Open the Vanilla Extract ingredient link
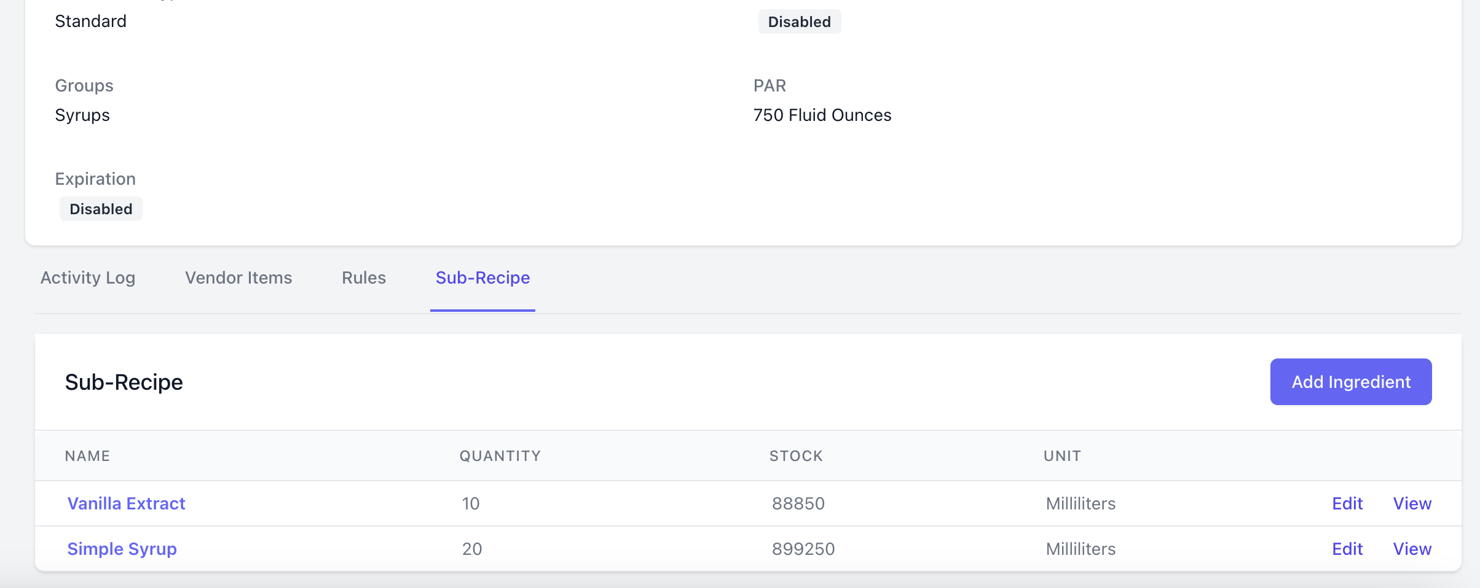 [x=126, y=503]
